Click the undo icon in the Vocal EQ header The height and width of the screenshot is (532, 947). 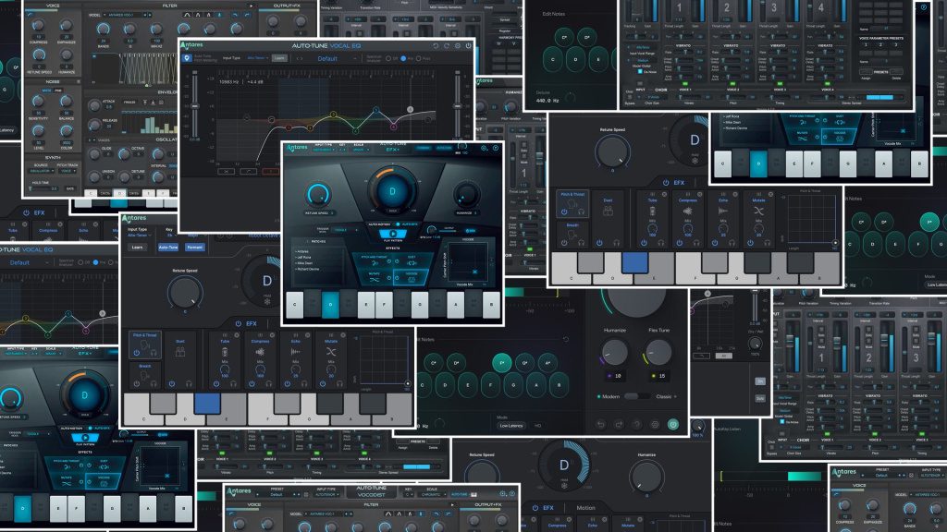[436, 46]
